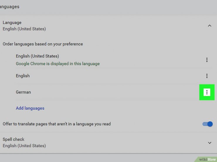Click the Language section title

[x=12, y=22]
